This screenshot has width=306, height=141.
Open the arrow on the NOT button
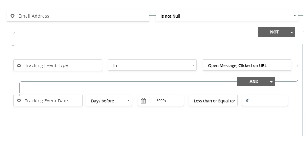click(x=291, y=32)
